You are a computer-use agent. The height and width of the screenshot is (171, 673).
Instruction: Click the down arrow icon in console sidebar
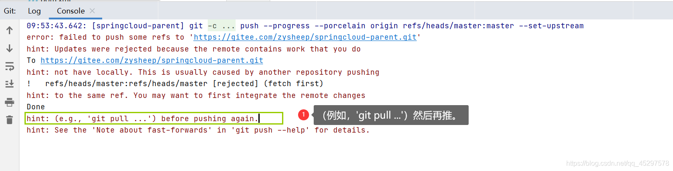click(9, 49)
